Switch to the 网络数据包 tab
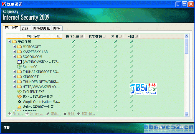 coord(41,28)
